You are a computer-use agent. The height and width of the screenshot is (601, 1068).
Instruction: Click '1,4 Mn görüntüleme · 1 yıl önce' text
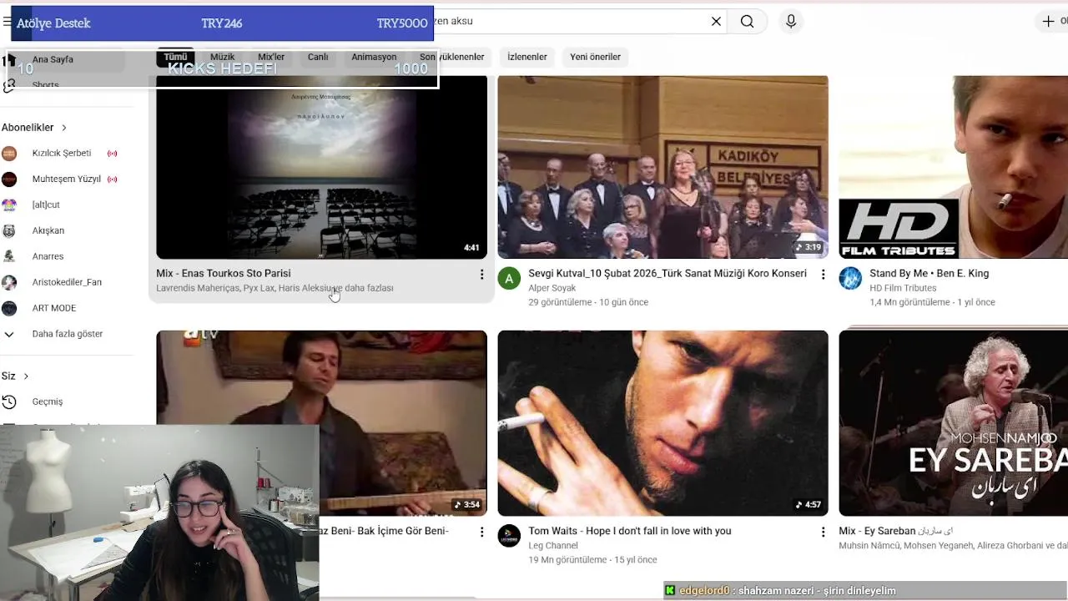coord(932,302)
